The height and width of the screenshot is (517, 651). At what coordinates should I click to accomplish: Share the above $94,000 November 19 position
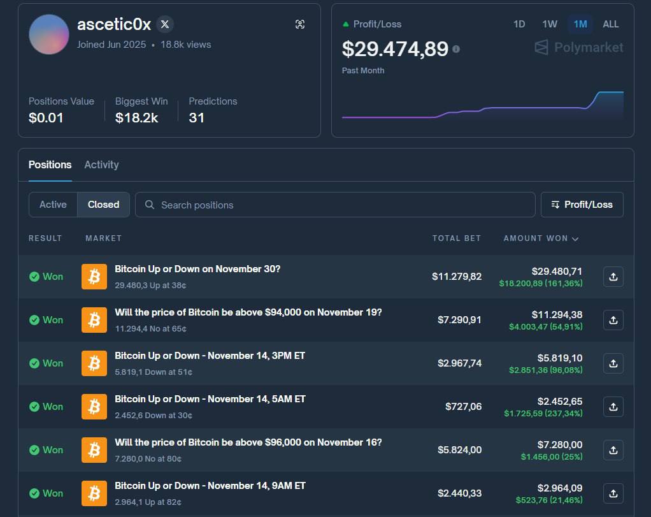[x=613, y=320]
